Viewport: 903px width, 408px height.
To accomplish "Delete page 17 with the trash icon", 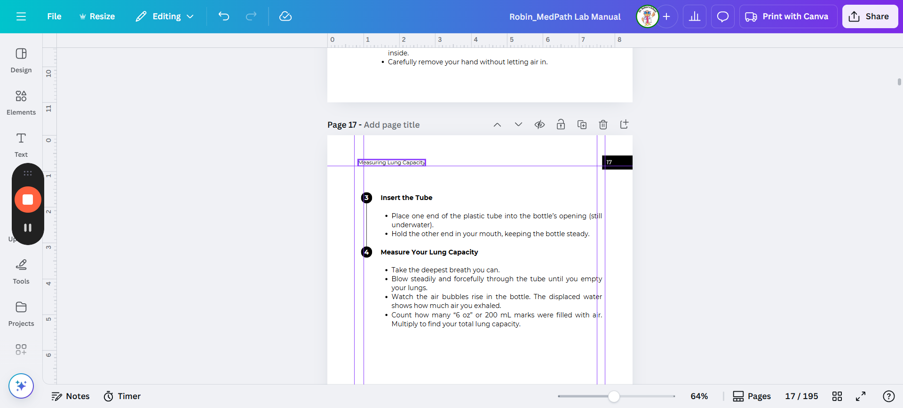I will [x=603, y=124].
